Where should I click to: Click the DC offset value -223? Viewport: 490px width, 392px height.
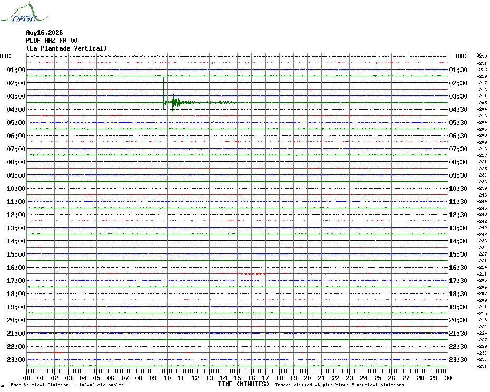click(x=482, y=70)
